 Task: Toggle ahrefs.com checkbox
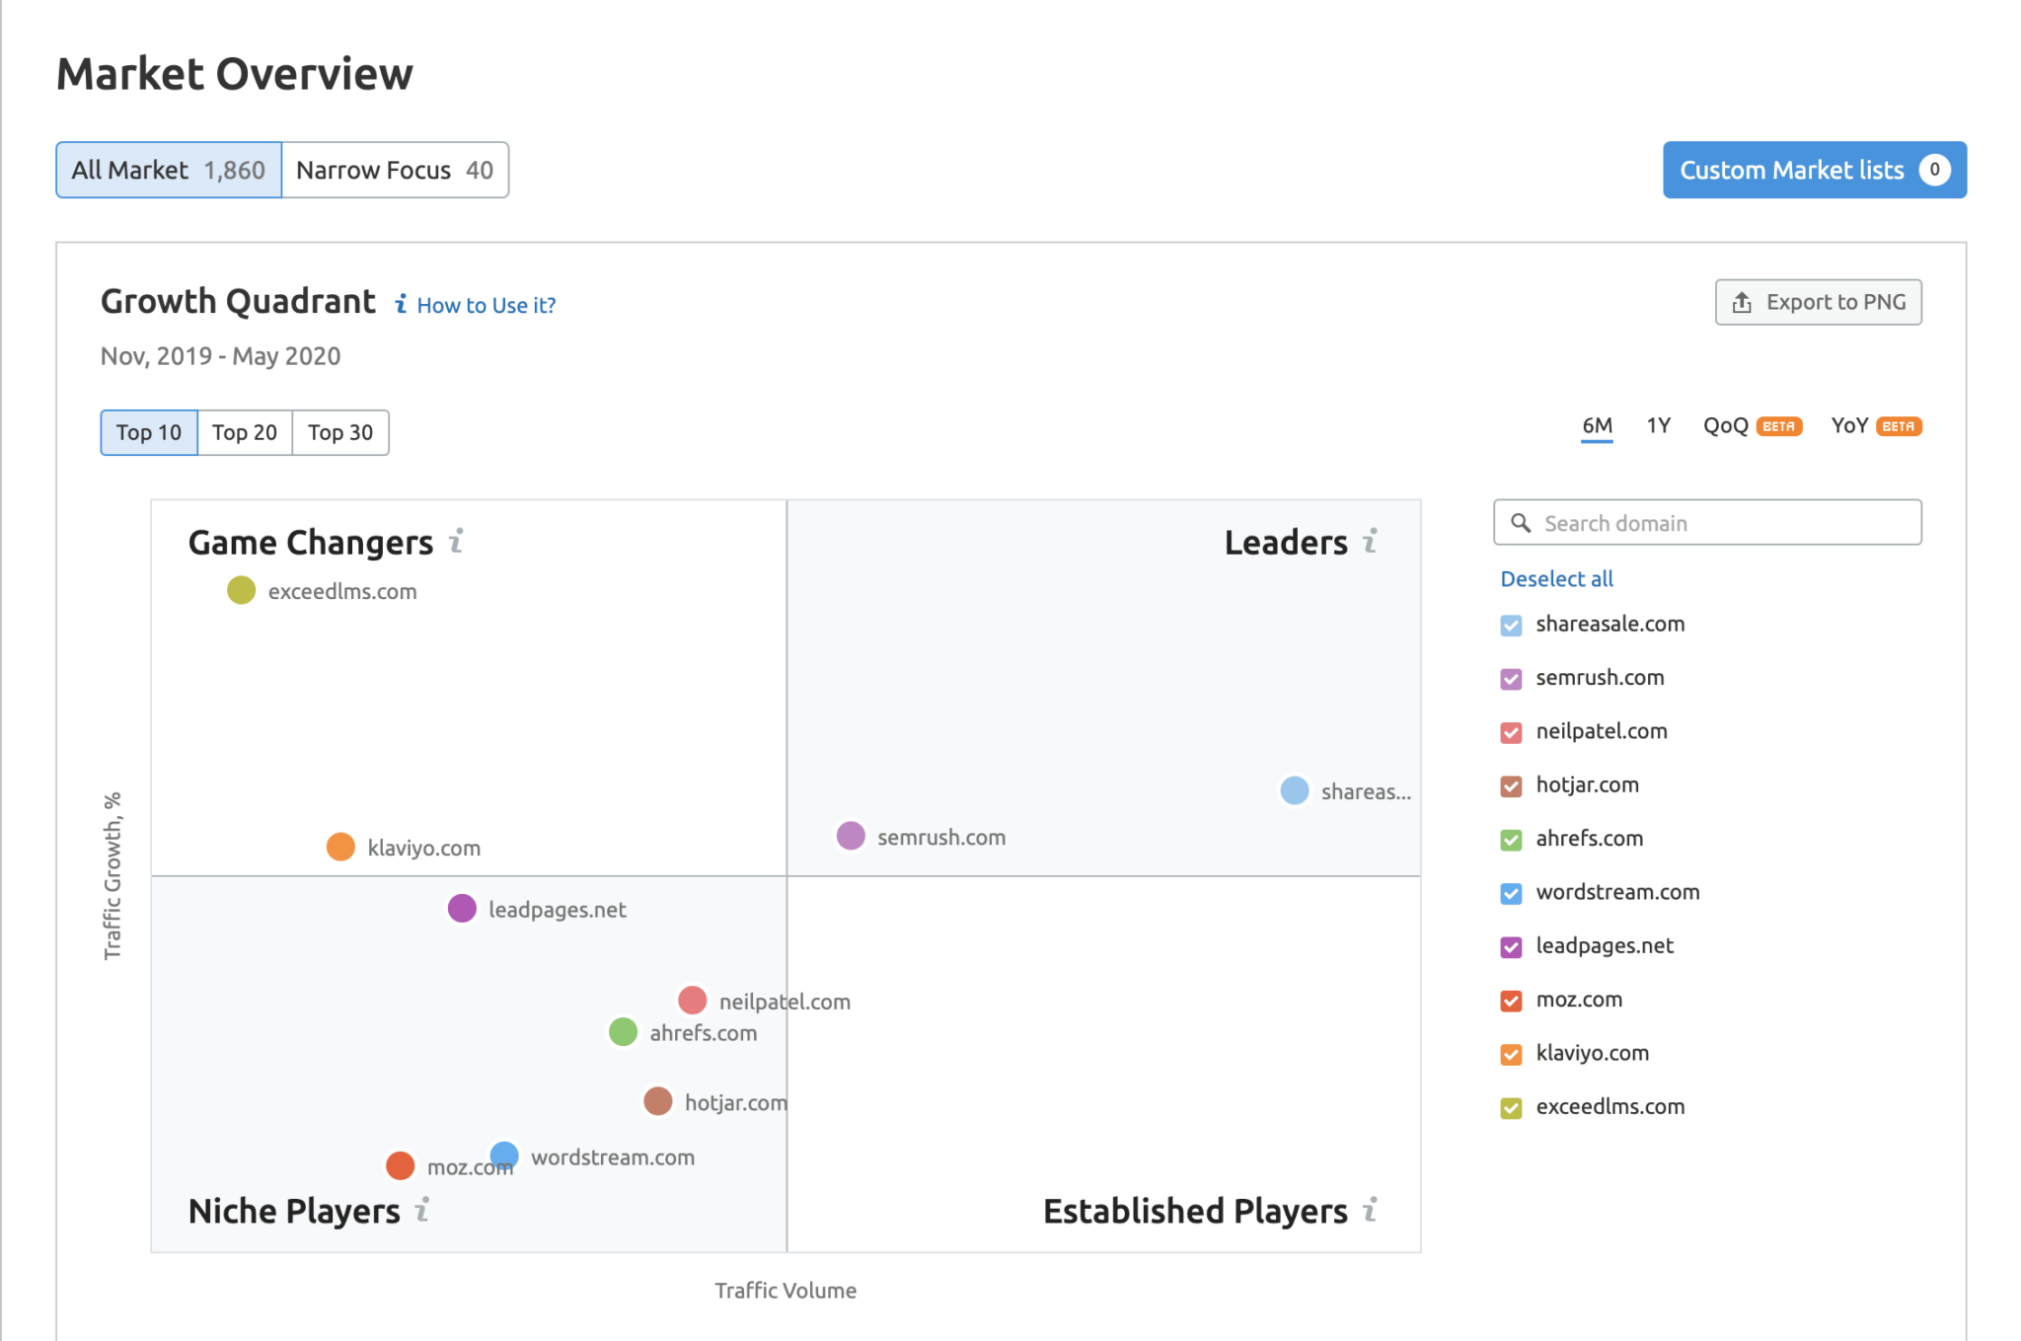point(1511,840)
